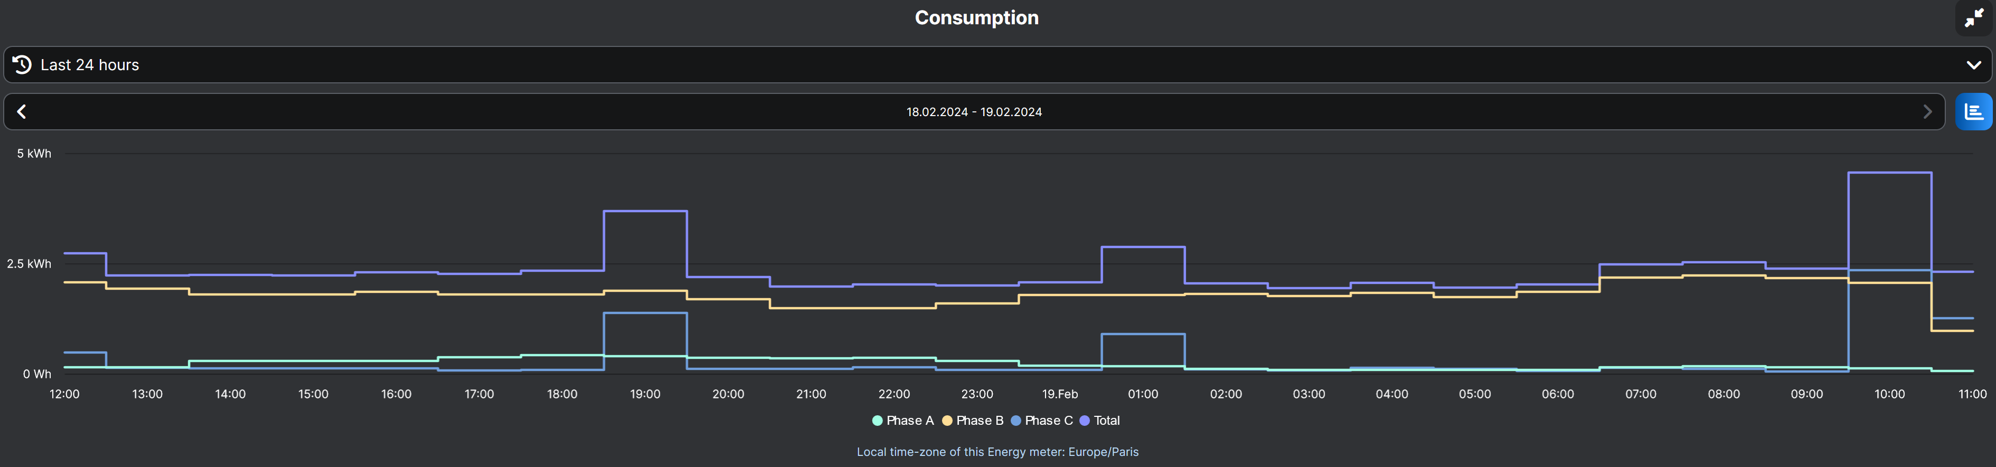This screenshot has height=467, width=1996.
Task: Click the 19:00 label on time axis
Action: coord(645,394)
